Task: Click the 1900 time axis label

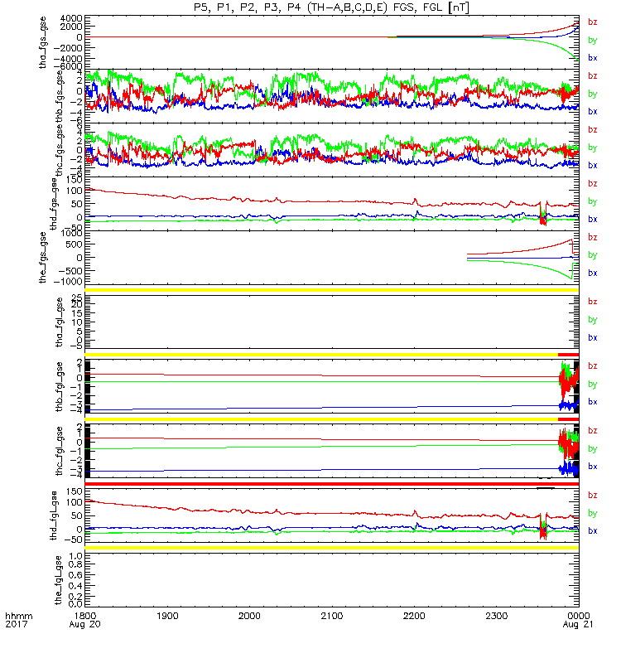Action: (x=167, y=616)
